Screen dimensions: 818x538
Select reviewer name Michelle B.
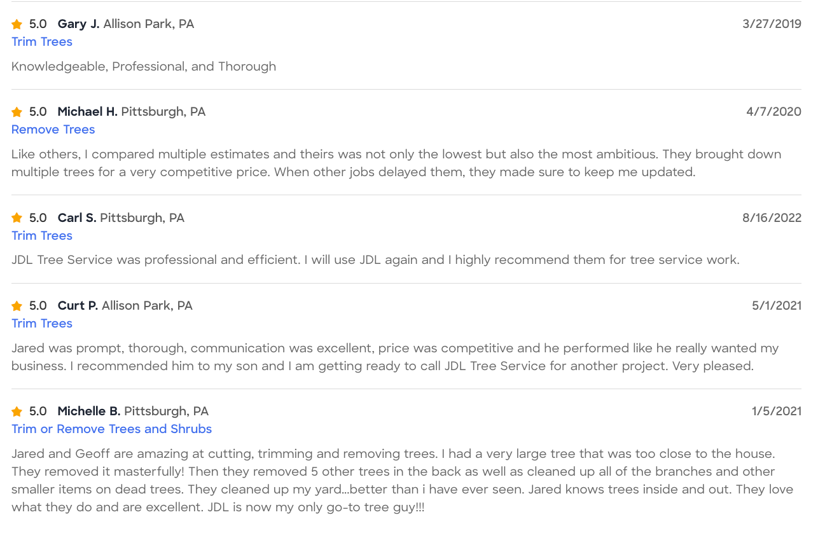click(x=89, y=411)
